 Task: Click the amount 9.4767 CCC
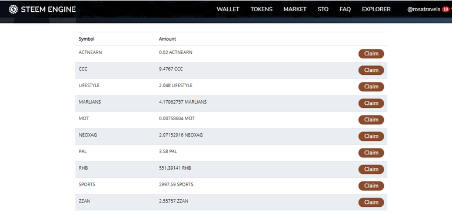[x=171, y=69]
